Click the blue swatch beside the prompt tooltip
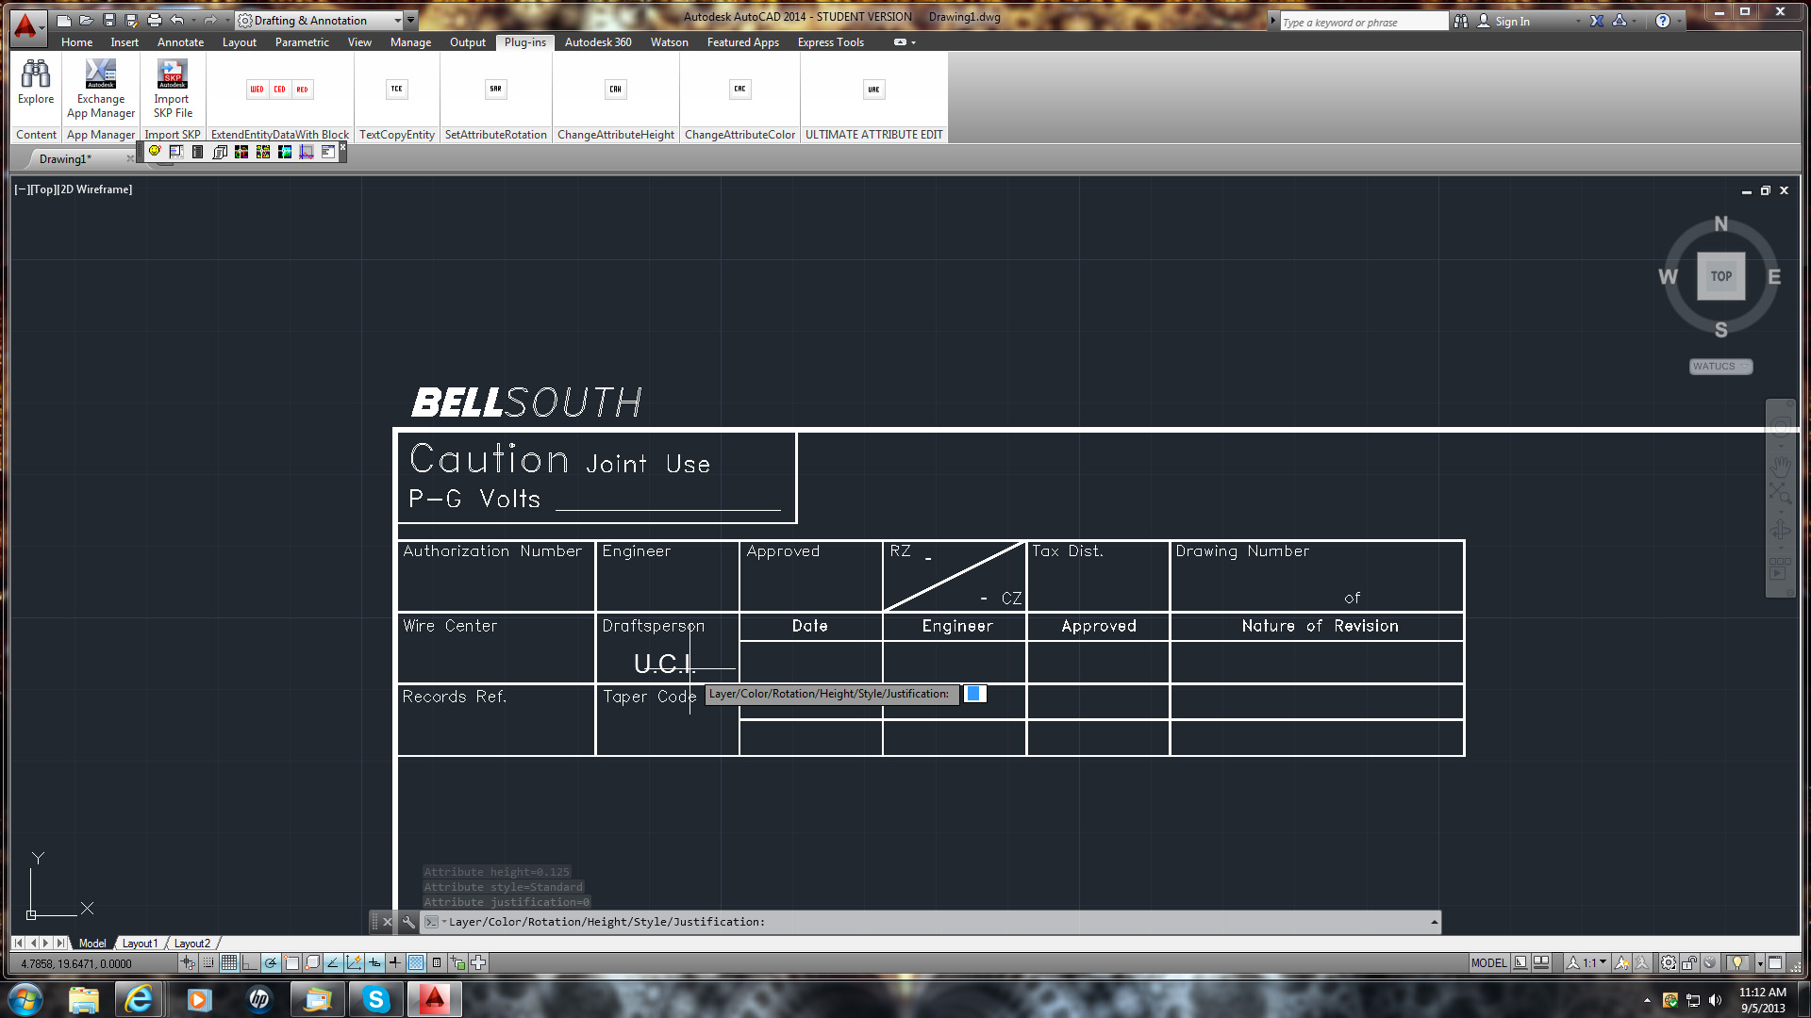The width and height of the screenshot is (1811, 1018). [x=973, y=694]
